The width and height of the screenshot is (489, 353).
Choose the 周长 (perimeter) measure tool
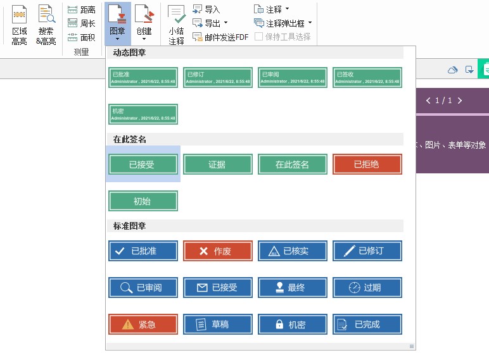tap(81, 23)
